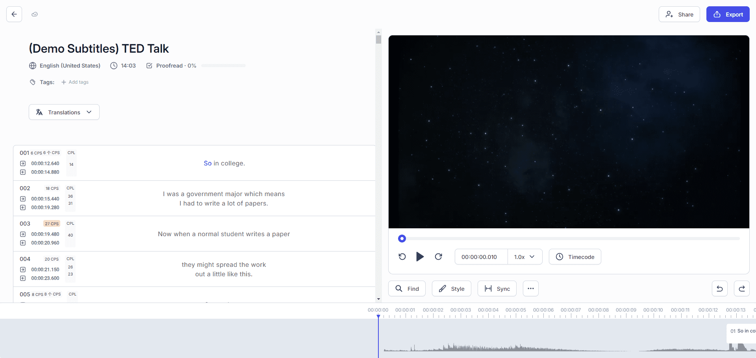Click the Sync button

[497, 288]
